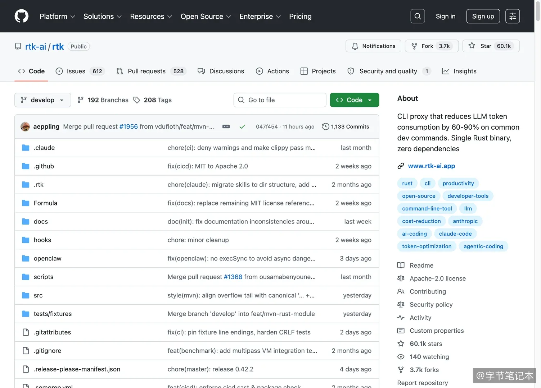Click the watching eye icon
Image resolution: width=541 pixels, height=388 pixels.
(x=401, y=357)
